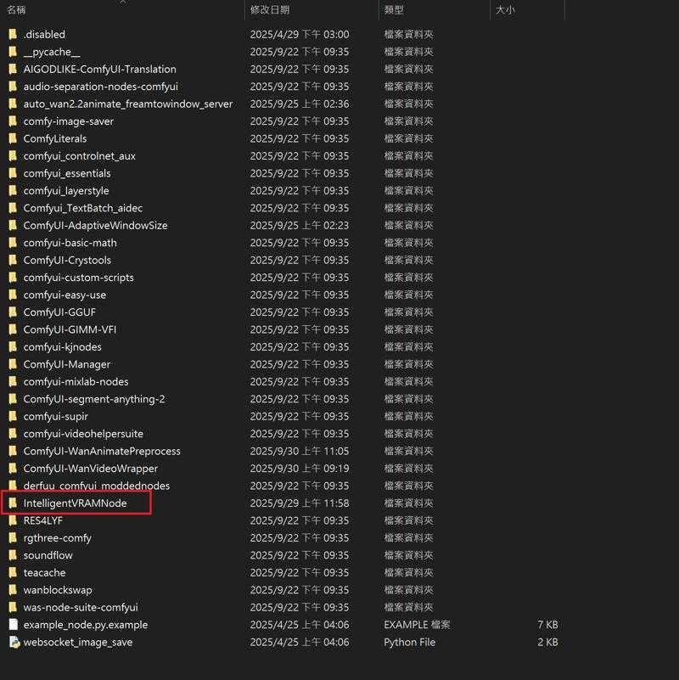
Task: Select the teacache folder icon
Action: (x=13, y=573)
